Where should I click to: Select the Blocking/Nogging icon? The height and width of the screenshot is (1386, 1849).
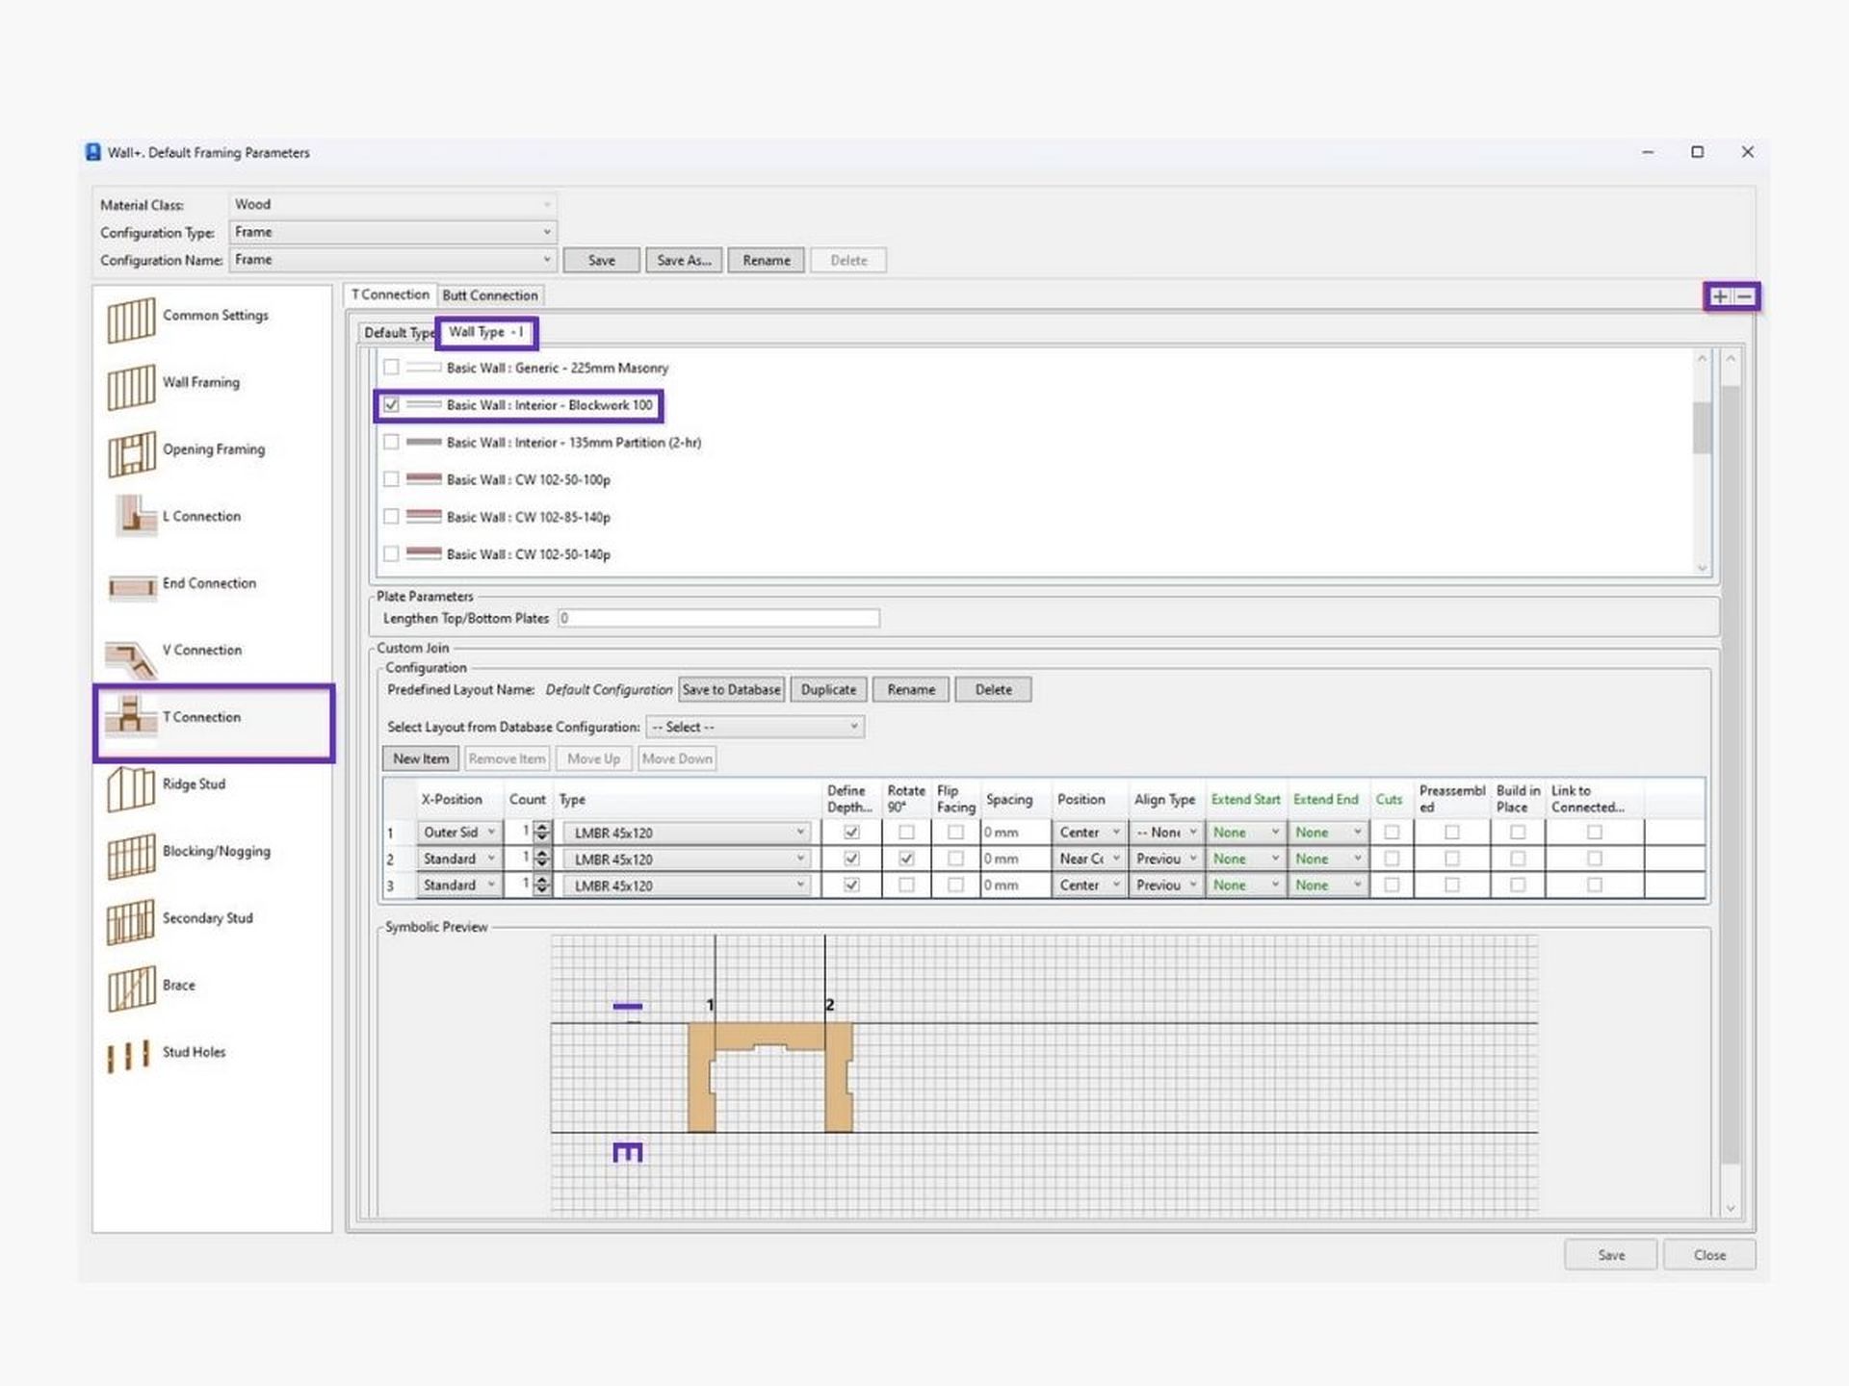pos(131,856)
